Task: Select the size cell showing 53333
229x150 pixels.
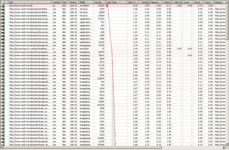Action: click(x=100, y=6)
